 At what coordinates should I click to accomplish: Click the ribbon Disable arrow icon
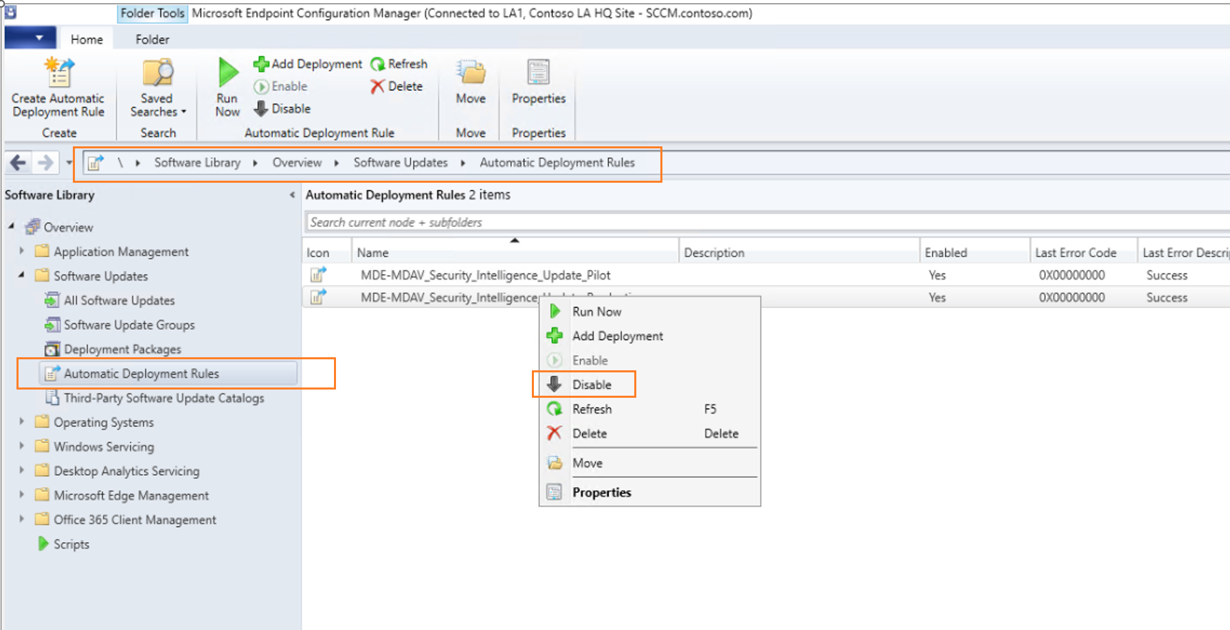[x=261, y=109]
